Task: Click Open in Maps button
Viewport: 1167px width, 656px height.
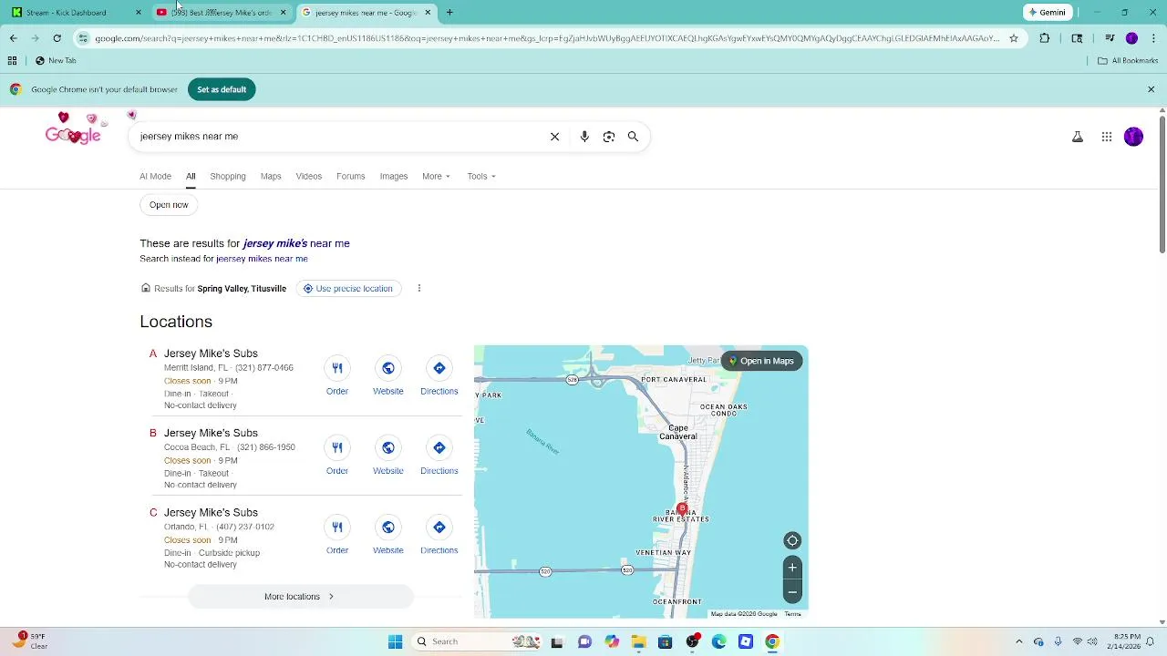Action: (x=761, y=361)
